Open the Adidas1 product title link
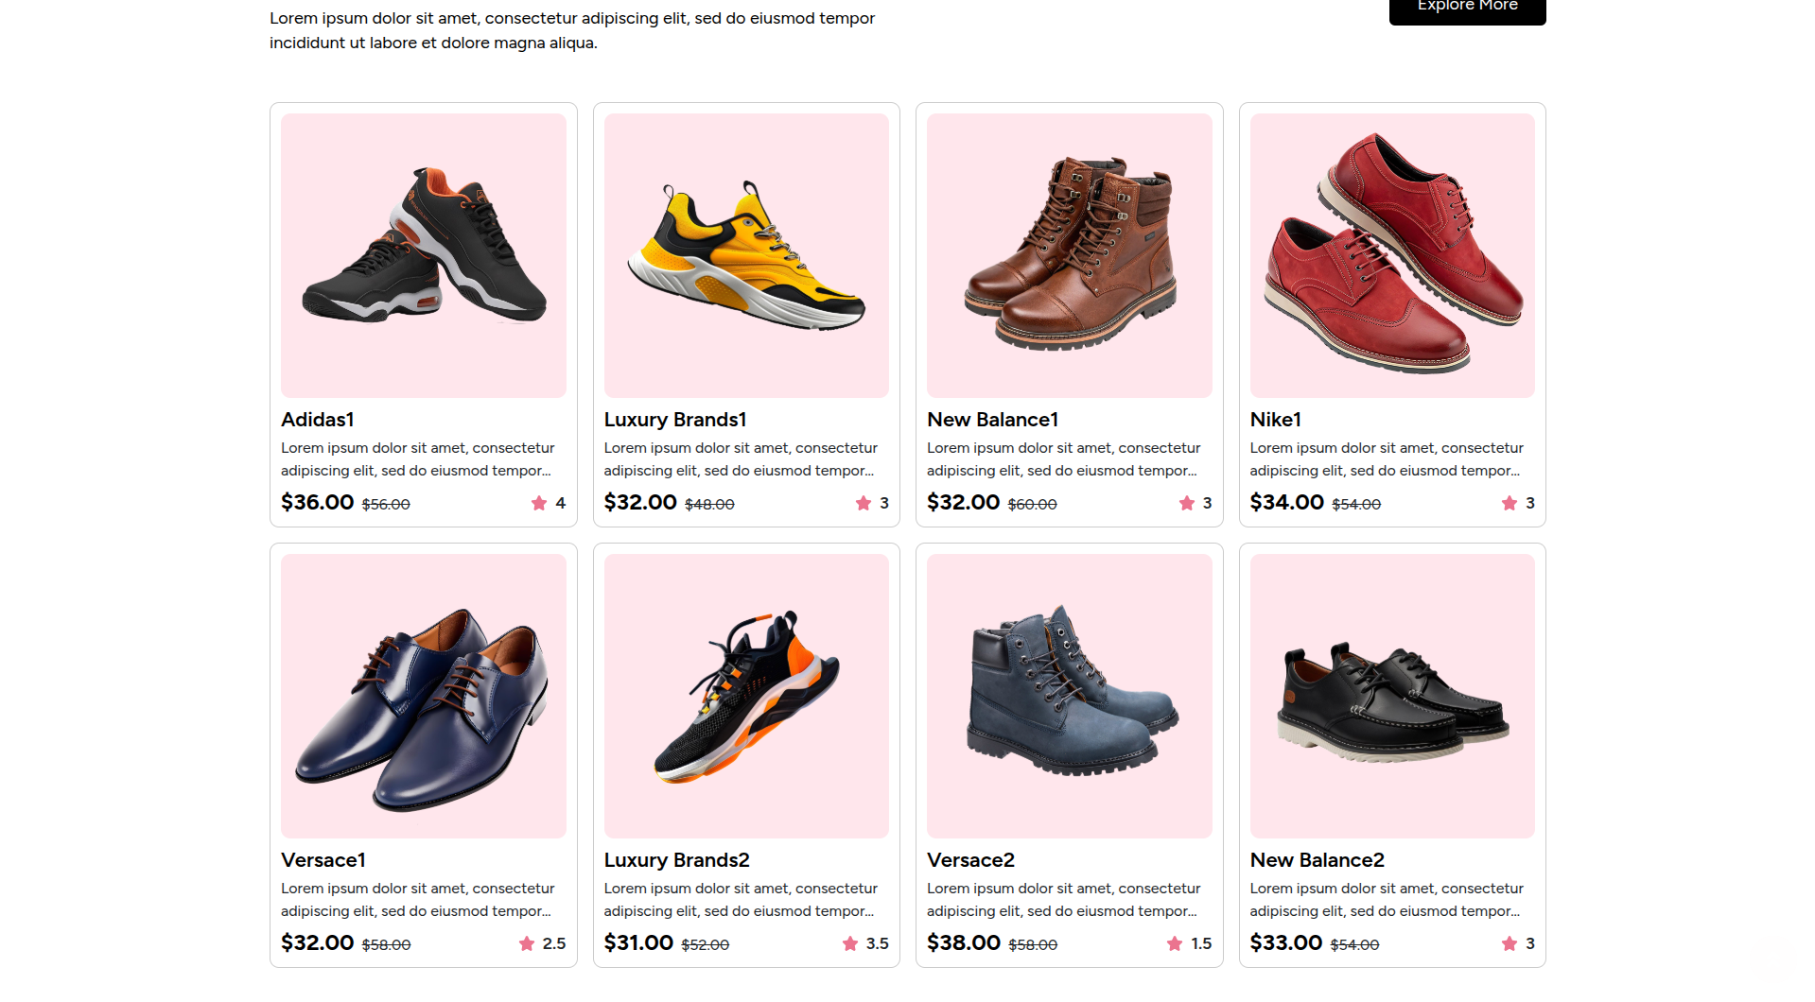 (318, 420)
